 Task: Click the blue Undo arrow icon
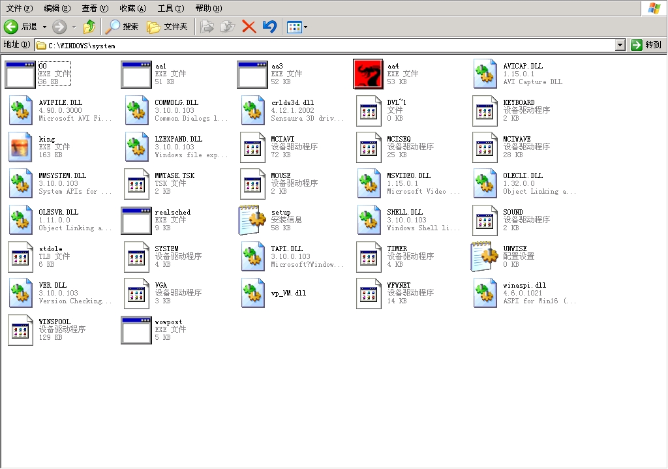[x=269, y=27]
